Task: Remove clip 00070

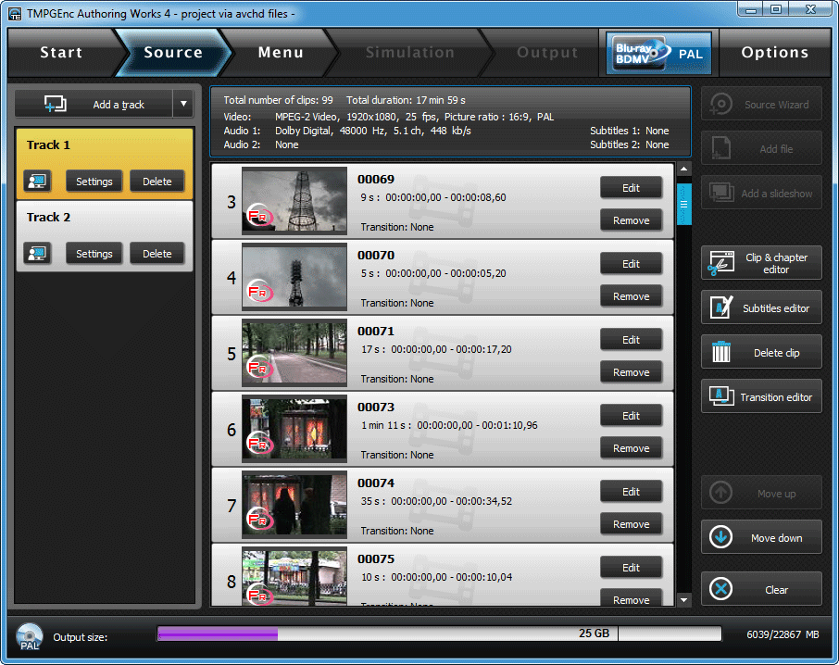Action: click(x=631, y=296)
